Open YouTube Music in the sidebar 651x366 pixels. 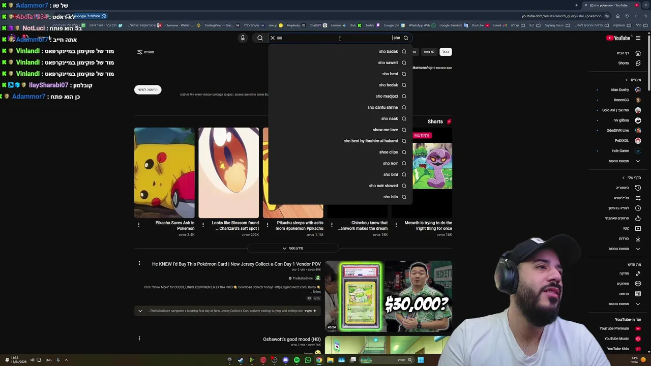click(x=622, y=339)
